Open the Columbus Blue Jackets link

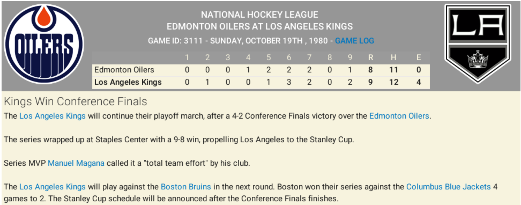click(x=448, y=187)
